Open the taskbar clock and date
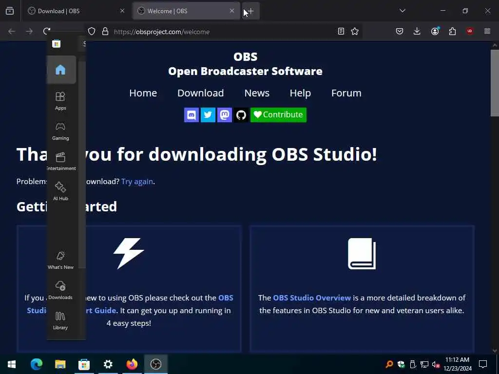Image resolution: width=499 pixels, height=374 pixels. pyautogui.click(x=457, y=364)
